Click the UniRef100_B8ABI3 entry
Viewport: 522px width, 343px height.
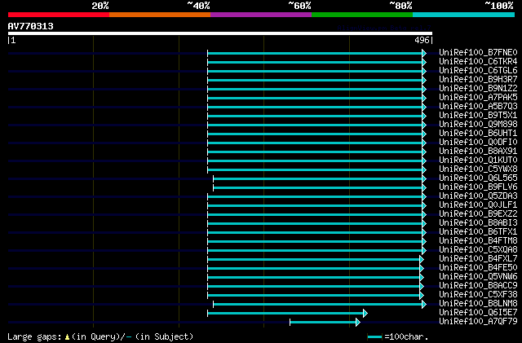click(478, 223)
